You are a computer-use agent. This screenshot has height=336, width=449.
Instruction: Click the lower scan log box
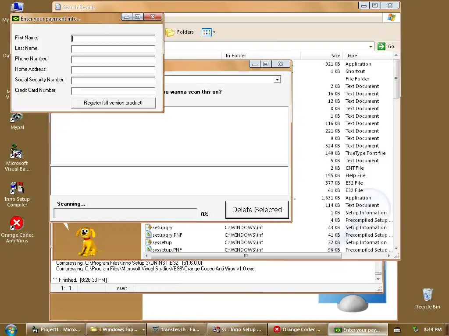click(169, 181)
